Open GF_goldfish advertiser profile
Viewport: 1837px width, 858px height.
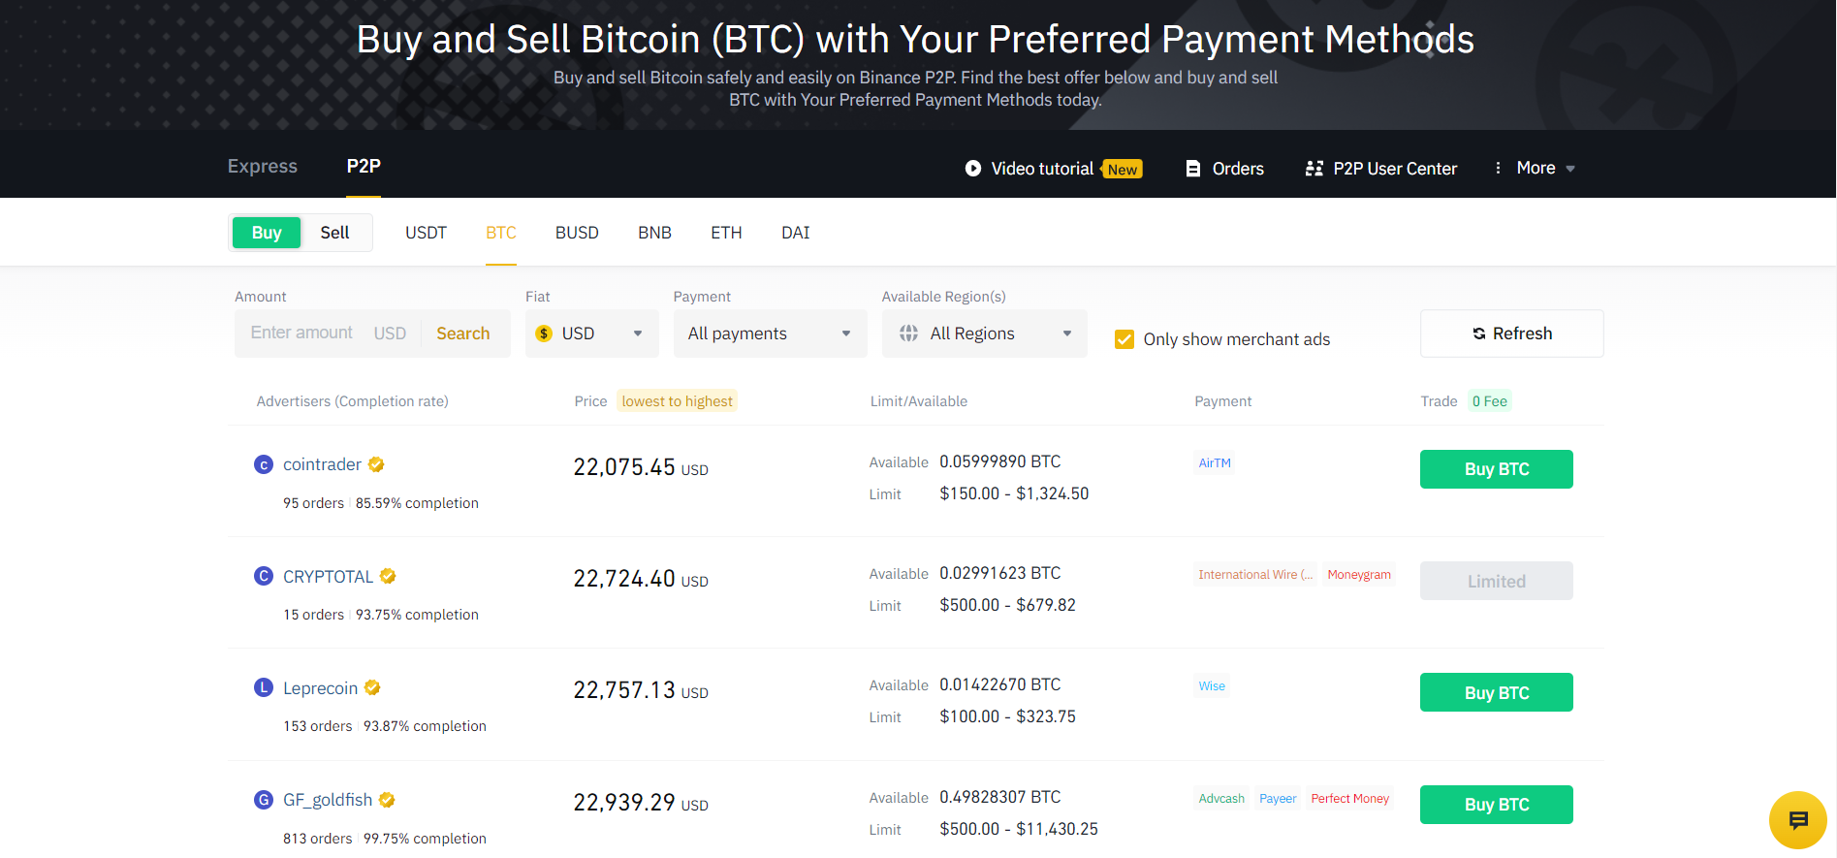click(x=328, y=800)
